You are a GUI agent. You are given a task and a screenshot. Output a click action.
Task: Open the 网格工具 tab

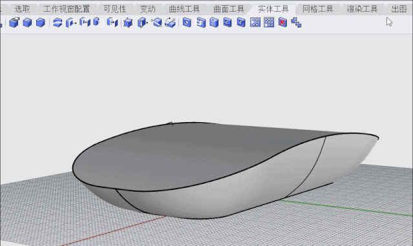click(318, 9)
